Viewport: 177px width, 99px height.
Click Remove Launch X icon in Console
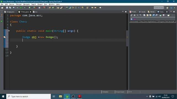(x=138, y=15)
